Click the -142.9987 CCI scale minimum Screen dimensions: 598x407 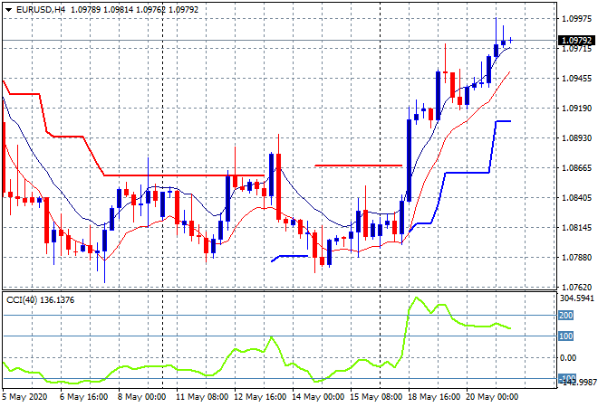578,383
